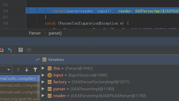The width and height of the screenshot is (179, 101).
Task: Click line number 506 in the gutter
Action: point(5,11)
